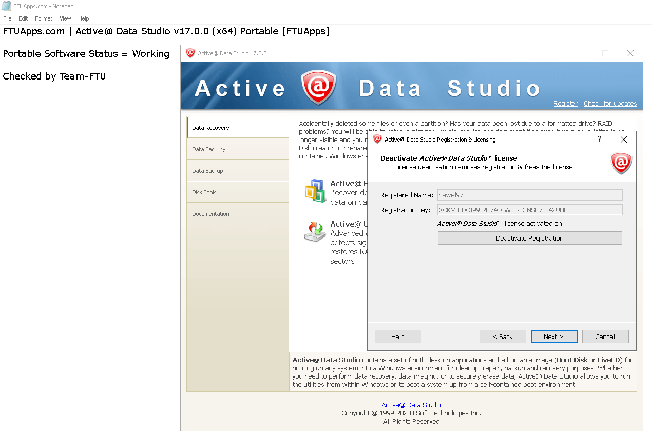Viewport: 652px width, 436px height.
Task: Minimize the Active@ Data Studio window
Action: (581, 53)
